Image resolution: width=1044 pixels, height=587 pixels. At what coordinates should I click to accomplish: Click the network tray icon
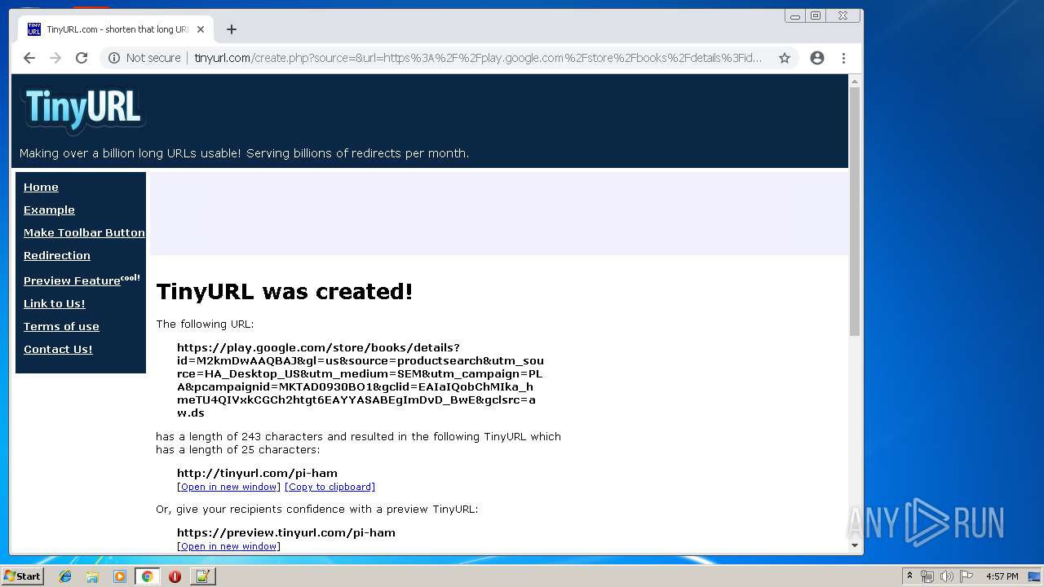tap(927, 576)
